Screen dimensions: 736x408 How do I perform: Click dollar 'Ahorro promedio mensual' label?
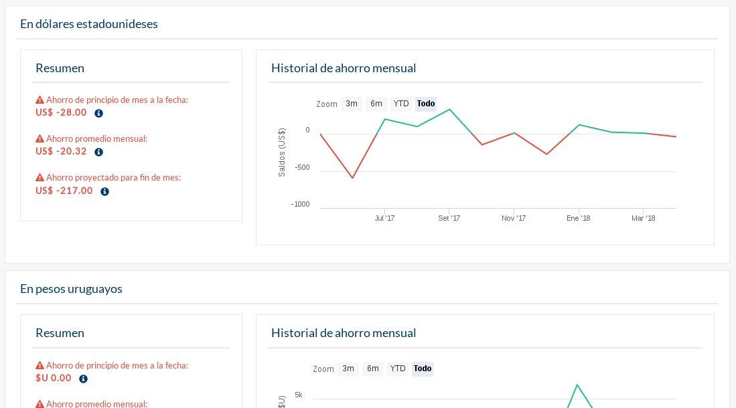tap(96, 139)
